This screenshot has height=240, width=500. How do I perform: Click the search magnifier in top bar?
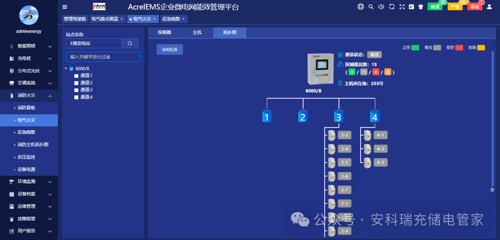pos(370,6)
